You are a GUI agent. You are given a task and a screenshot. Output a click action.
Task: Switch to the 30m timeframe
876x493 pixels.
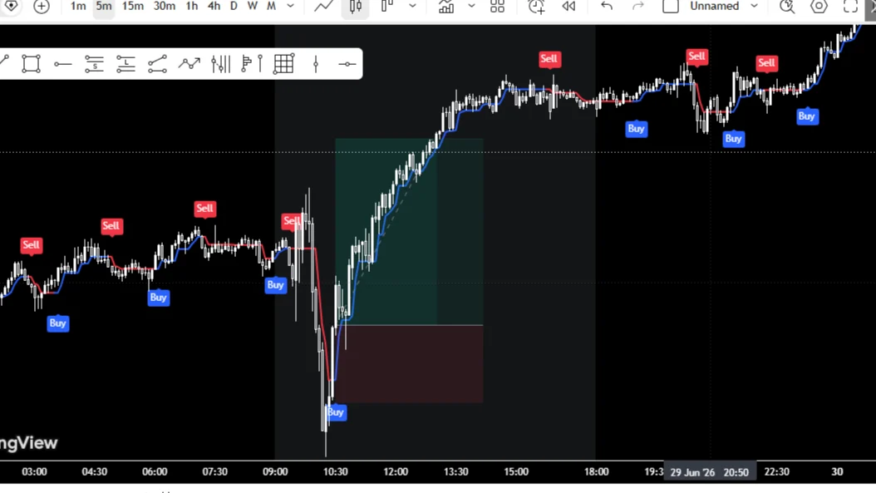coord(165,7)
